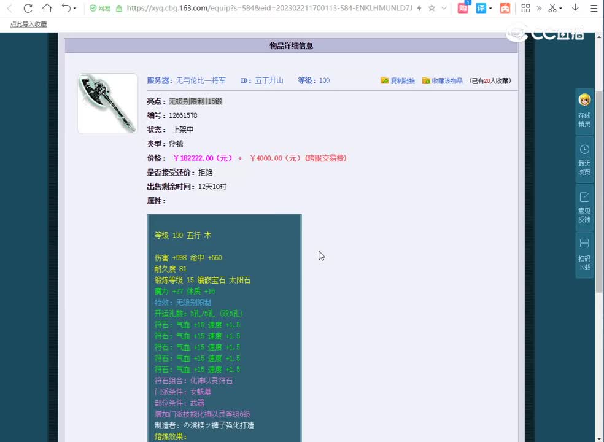Click the 开运孔数：5孔/5孔 line
Screen dimensions: 604x442
pyautogui.click(x=199, y=314)
